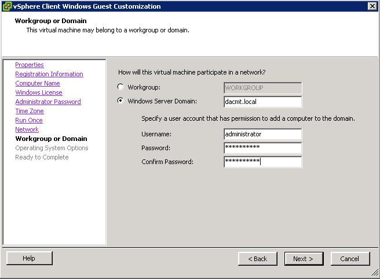
Task: Click into the Confirm Password field
Action: pyautogui.click(x=263, y=162)
